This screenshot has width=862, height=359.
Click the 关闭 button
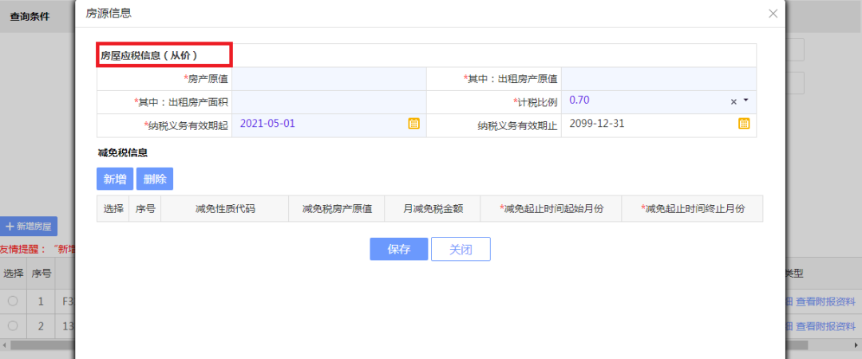(461, 249)
